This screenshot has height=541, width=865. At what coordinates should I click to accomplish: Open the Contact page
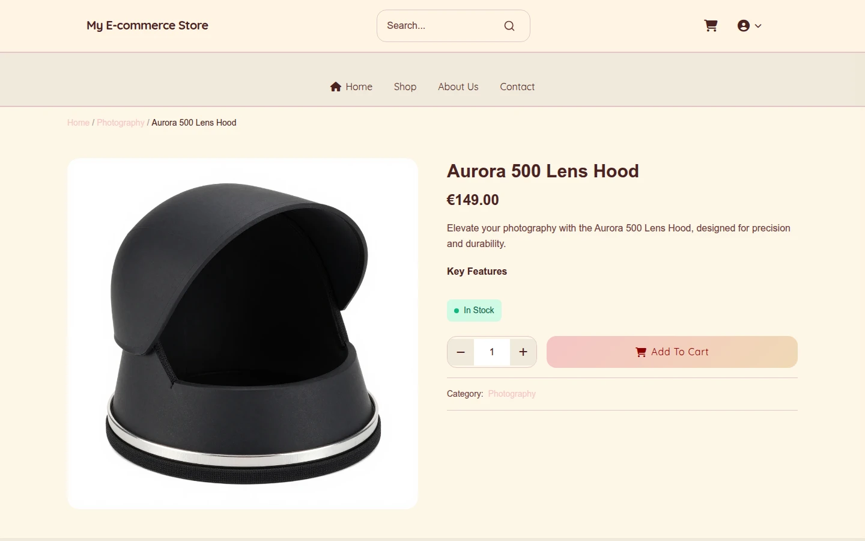[x=517, y=87]
